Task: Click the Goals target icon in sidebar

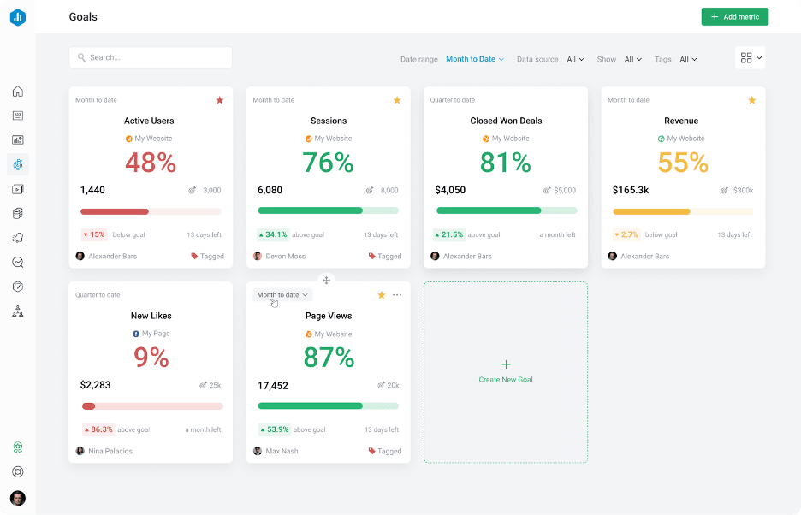Action: click(x=18, y=164)
